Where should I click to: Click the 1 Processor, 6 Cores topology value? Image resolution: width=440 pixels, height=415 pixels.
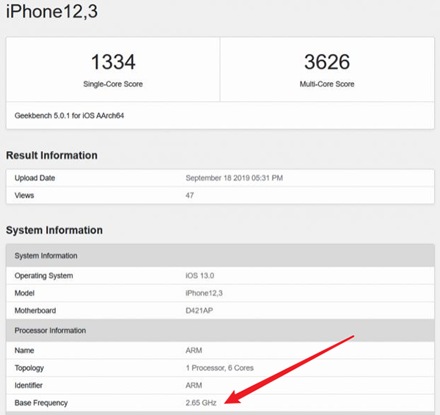pos(220,368)
